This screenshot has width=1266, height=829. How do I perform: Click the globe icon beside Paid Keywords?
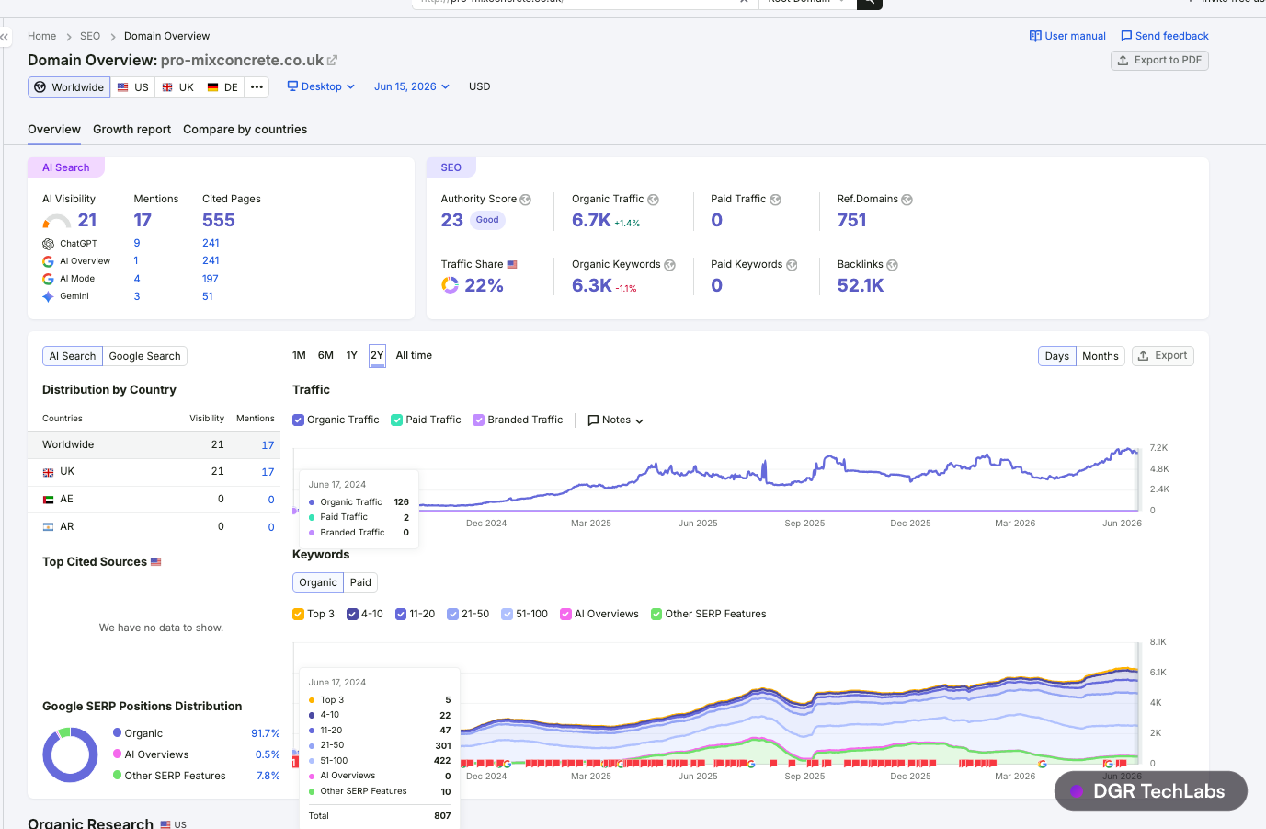pyautogui.click(x=792, y=265)
